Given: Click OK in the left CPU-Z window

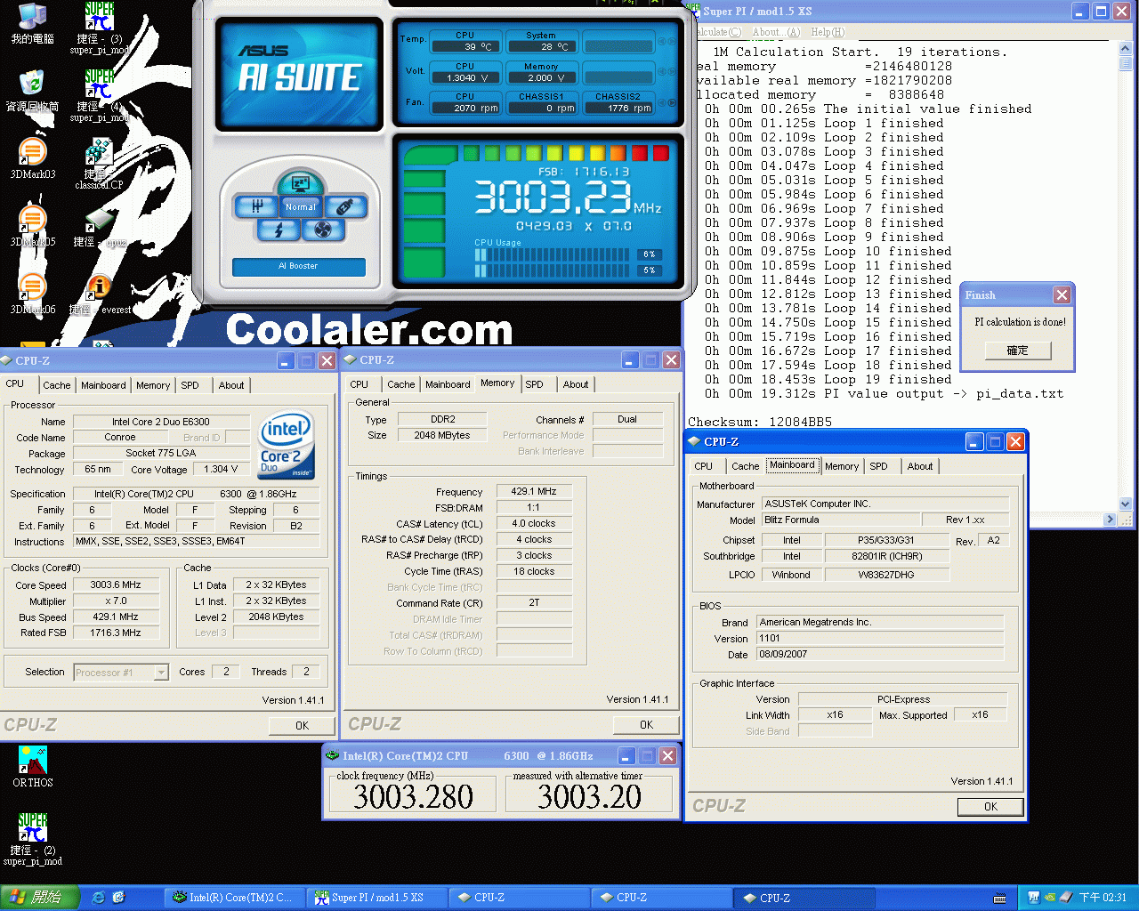Looking at the screenshot, I should pos(303,726).
